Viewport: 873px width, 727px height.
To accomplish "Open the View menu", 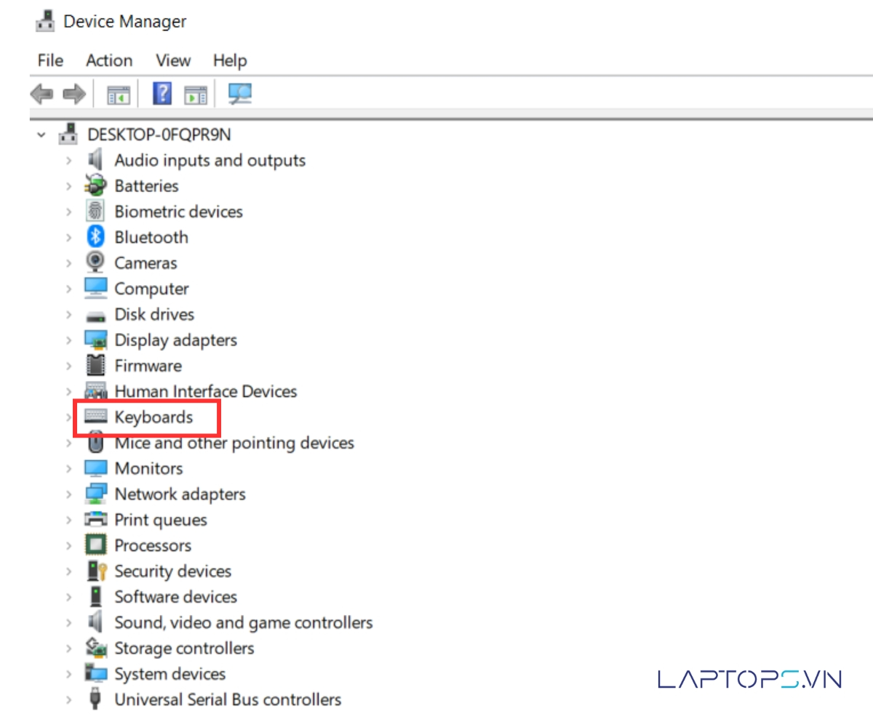I will [173, 60].
